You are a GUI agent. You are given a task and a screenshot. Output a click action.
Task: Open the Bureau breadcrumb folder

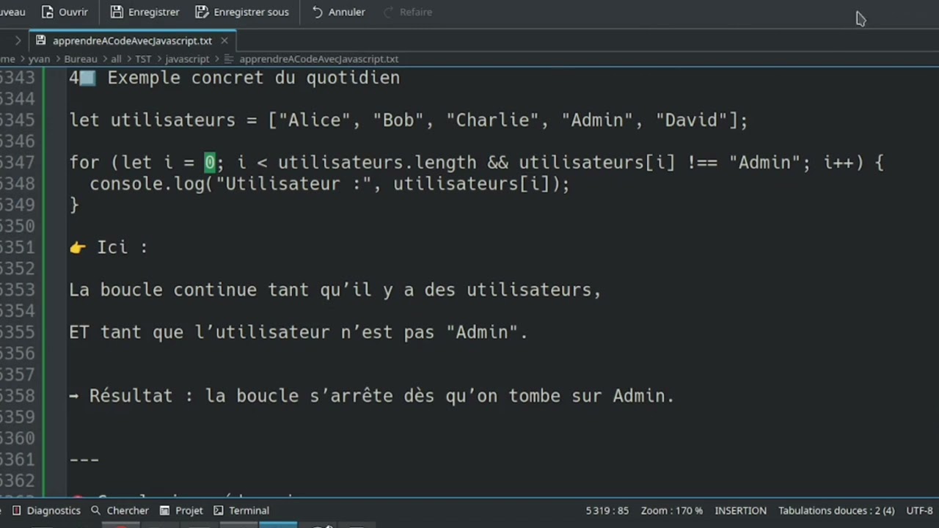pyautogui.click(x=80, y=59)
